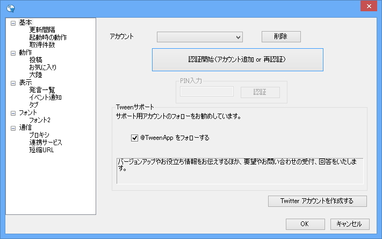Click the 認証 button beside PIN field

(260, 92)
